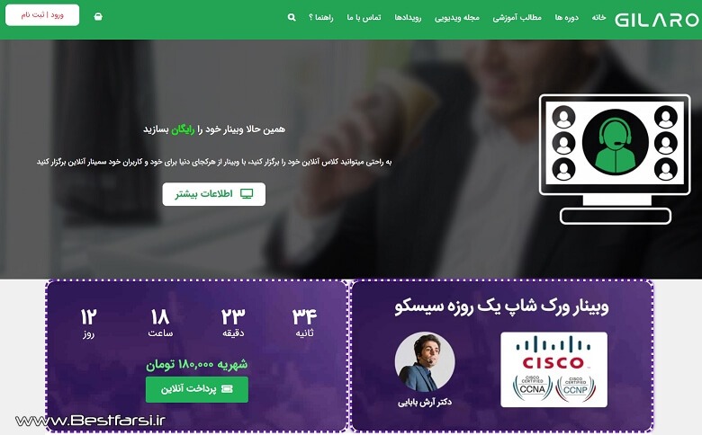Open the shopping basket icon
The width and height of the screenshot is (702, 435).
click(x=98, y=16)
